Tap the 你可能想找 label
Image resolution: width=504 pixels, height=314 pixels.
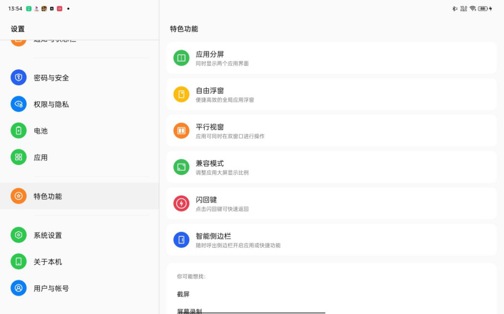[x=191, y=276]
